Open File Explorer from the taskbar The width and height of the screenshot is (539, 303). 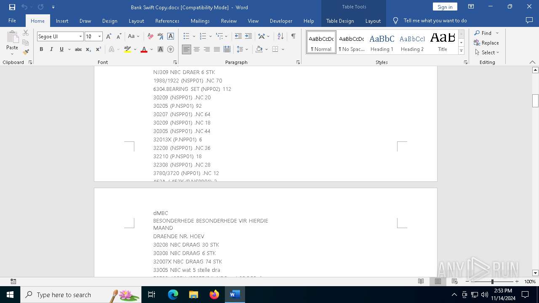click(x=193, y=295)
